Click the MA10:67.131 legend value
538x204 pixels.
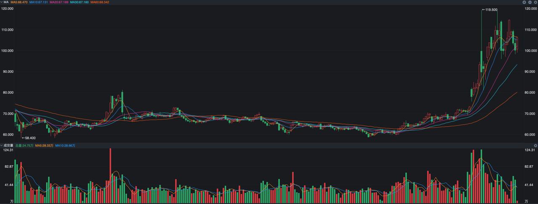click(x=38, y=2)
